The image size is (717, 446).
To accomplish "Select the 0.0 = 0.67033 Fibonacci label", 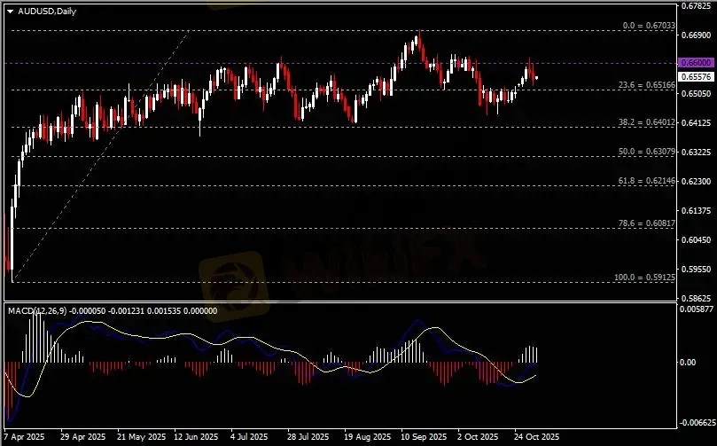I will coord(649,26).
